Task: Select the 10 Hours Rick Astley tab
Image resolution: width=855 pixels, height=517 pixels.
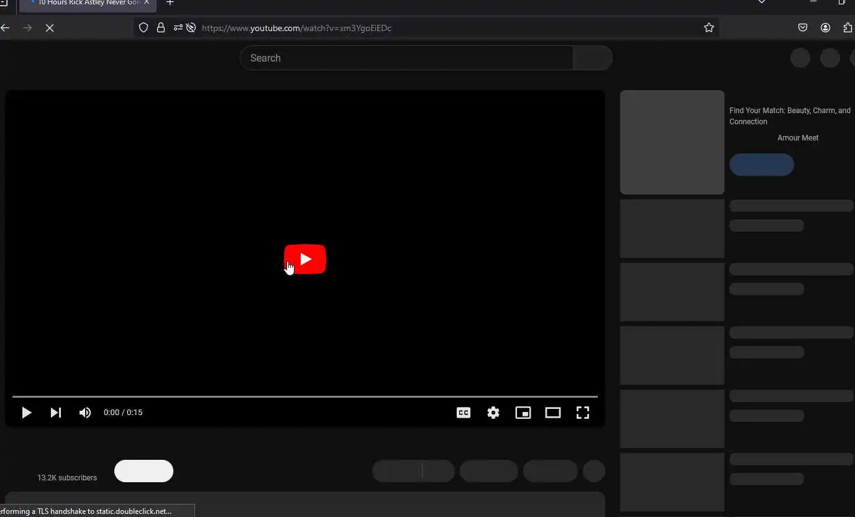Action: 88,3
